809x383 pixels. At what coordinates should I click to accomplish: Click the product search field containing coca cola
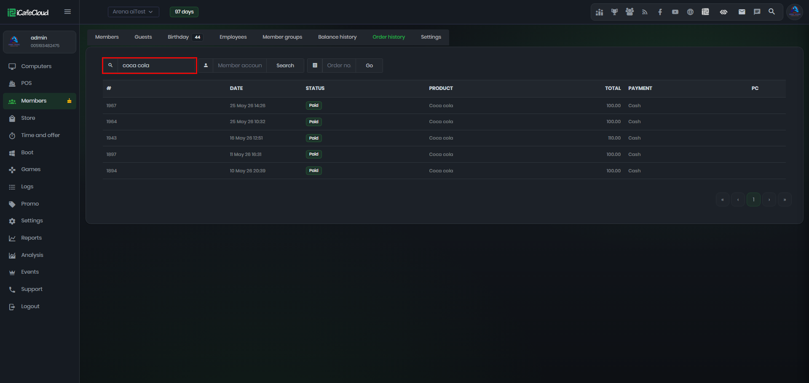[x=157, y=66]
